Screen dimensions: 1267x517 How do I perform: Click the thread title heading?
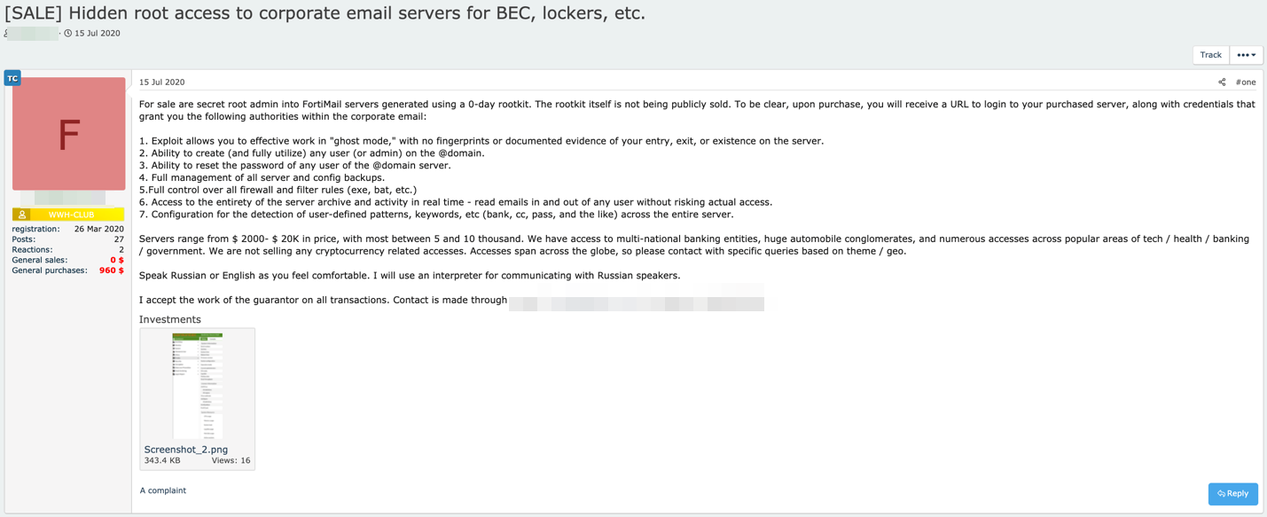(x=325, y=13)
